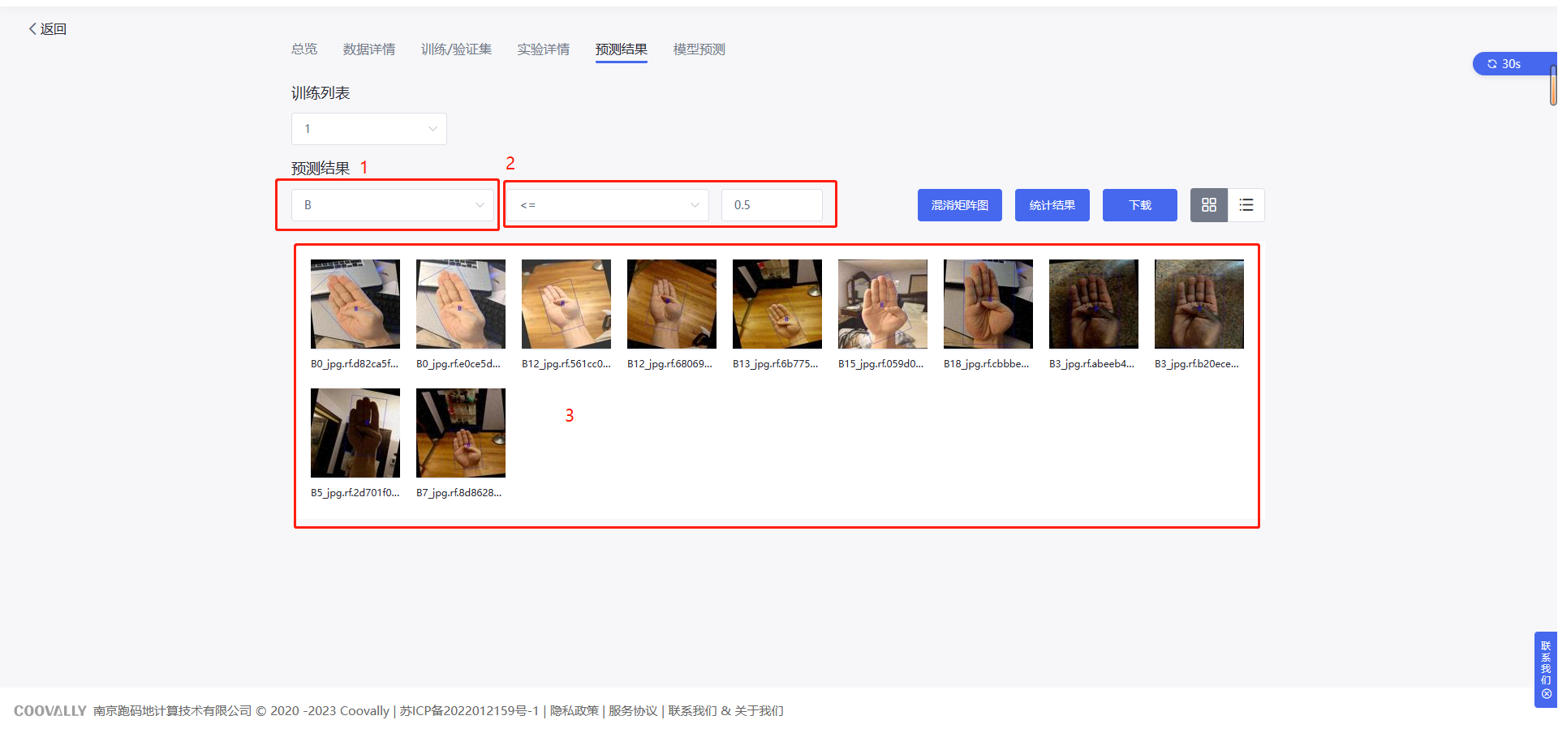Viewport: 1558px width, 733px height.
Task: Open thumbnail B12_jpg.rf.561cc0
Action: point(566,304)
